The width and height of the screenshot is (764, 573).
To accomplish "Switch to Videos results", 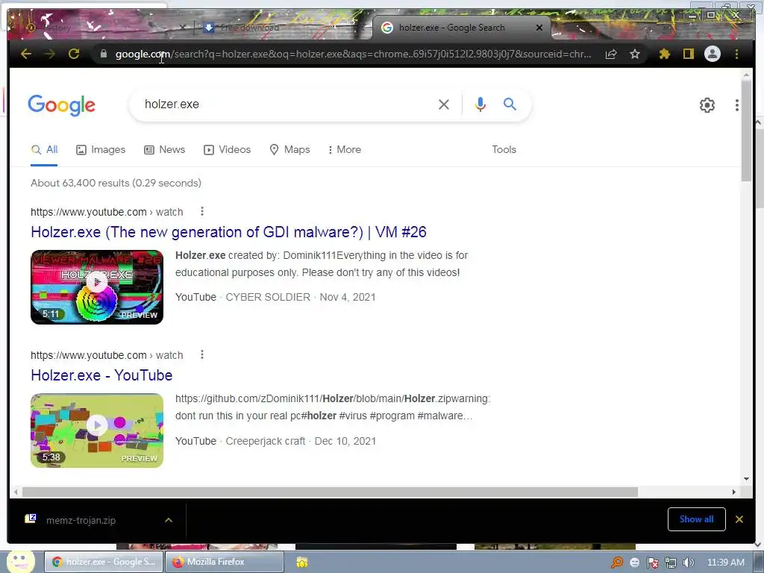I will click(227, 149).
